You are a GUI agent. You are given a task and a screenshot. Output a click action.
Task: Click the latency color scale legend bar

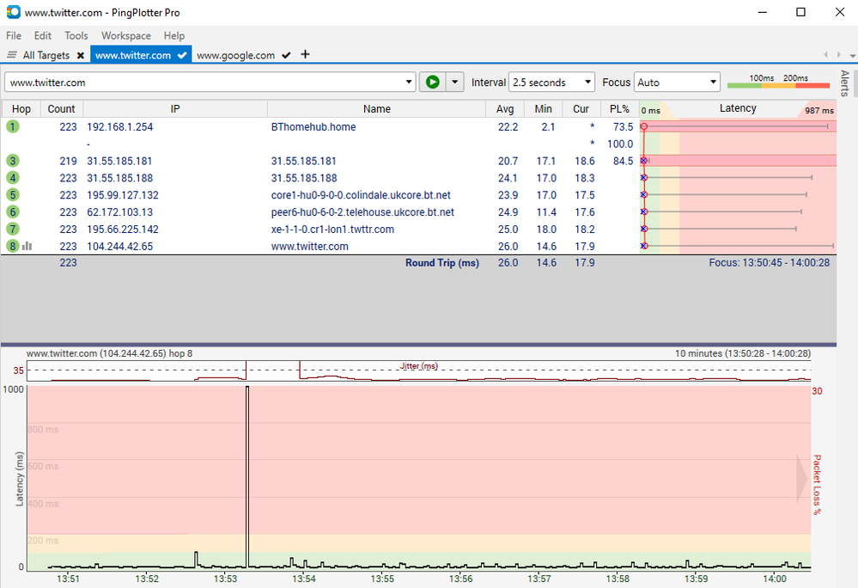pos(779,85)
